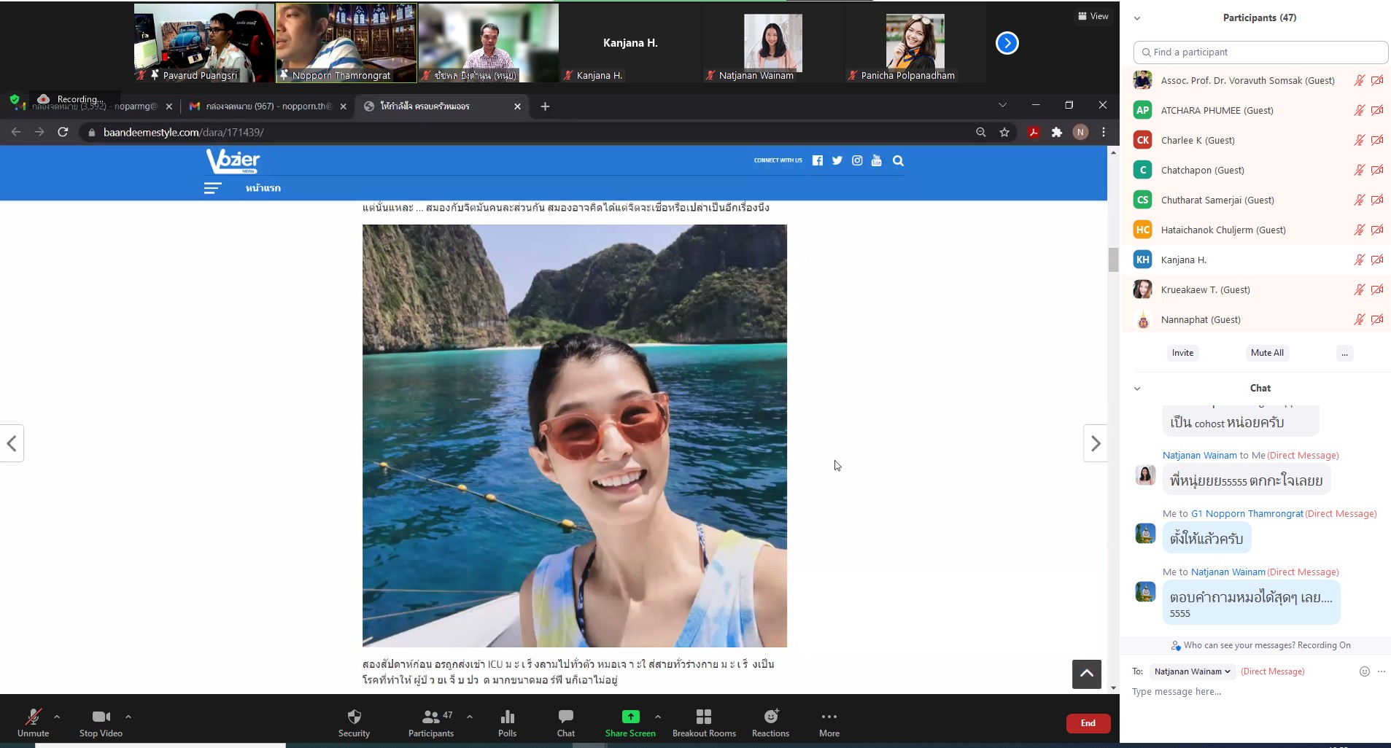The image size is (1391, 748).
Task: Open the emoji picker in chat
Action: [x=1364, y=671]
